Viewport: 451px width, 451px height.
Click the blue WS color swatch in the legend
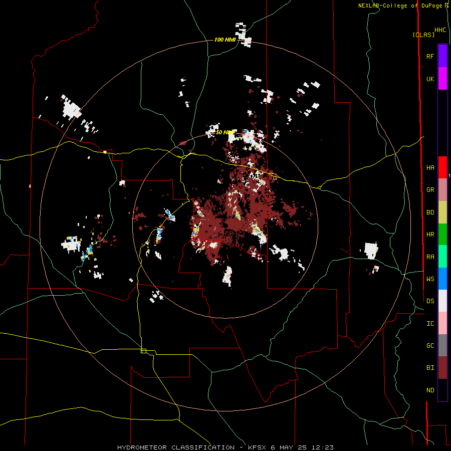pyautogui.click(x=442, y=279)
